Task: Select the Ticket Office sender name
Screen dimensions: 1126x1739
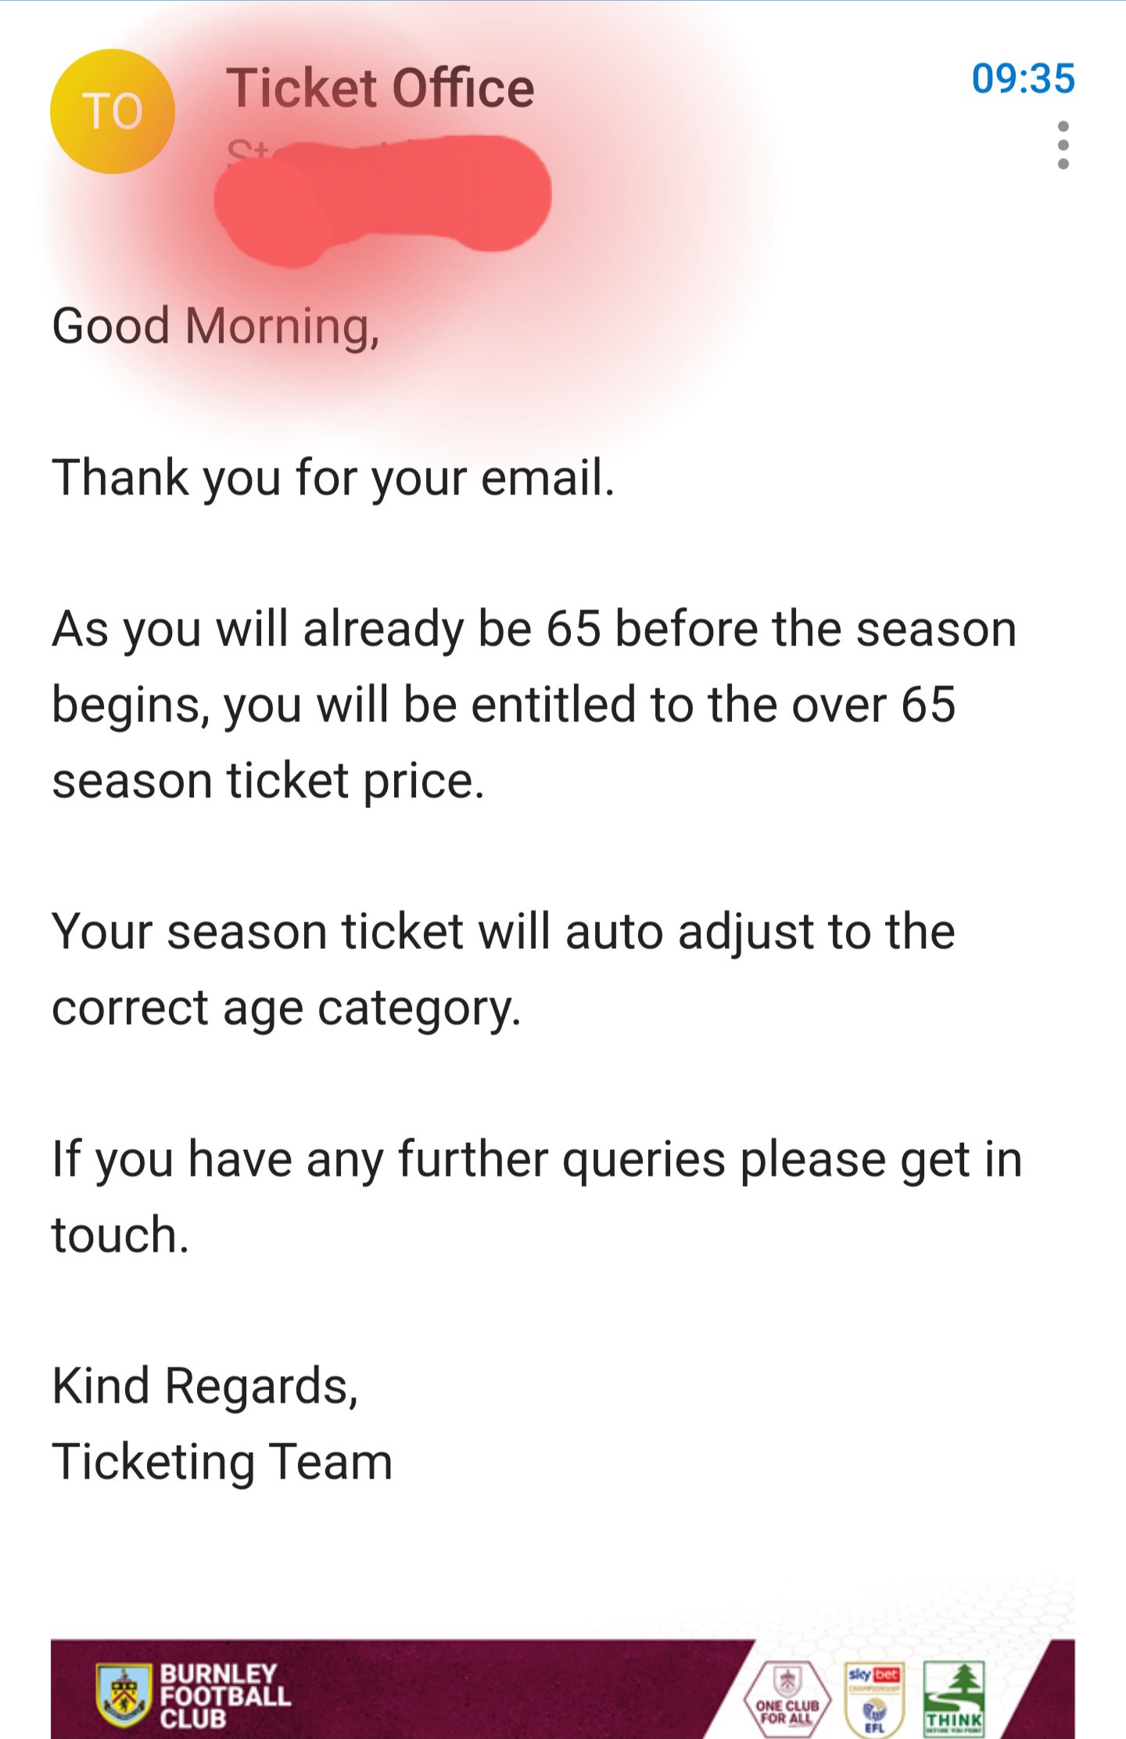Action: 380,88
